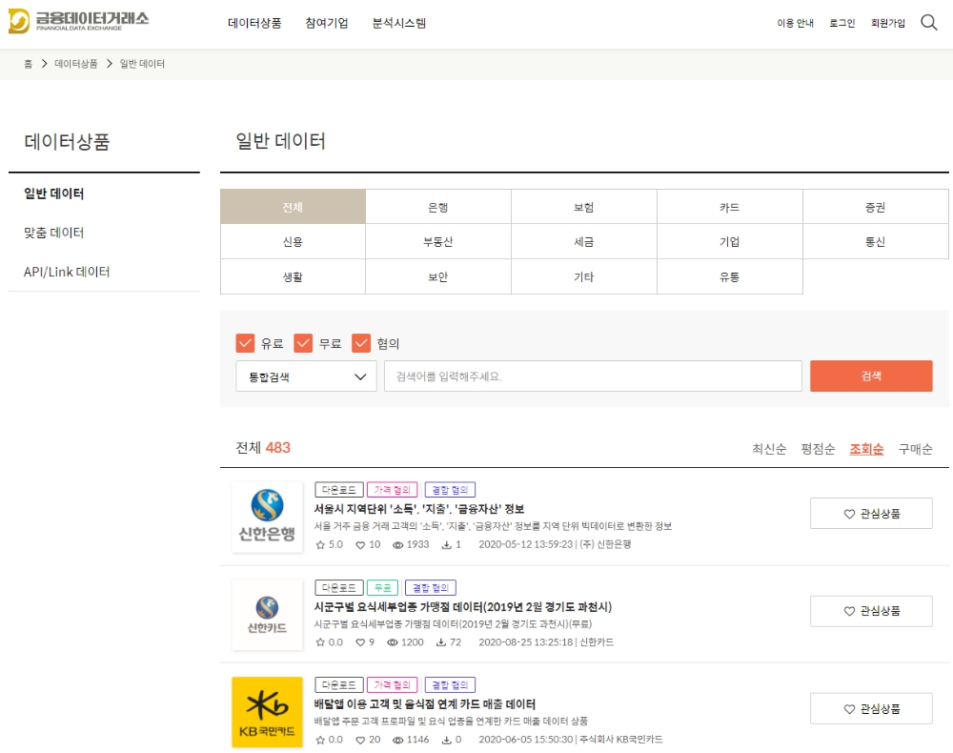Open the 참여기업 top menu

tap(327, 23)
